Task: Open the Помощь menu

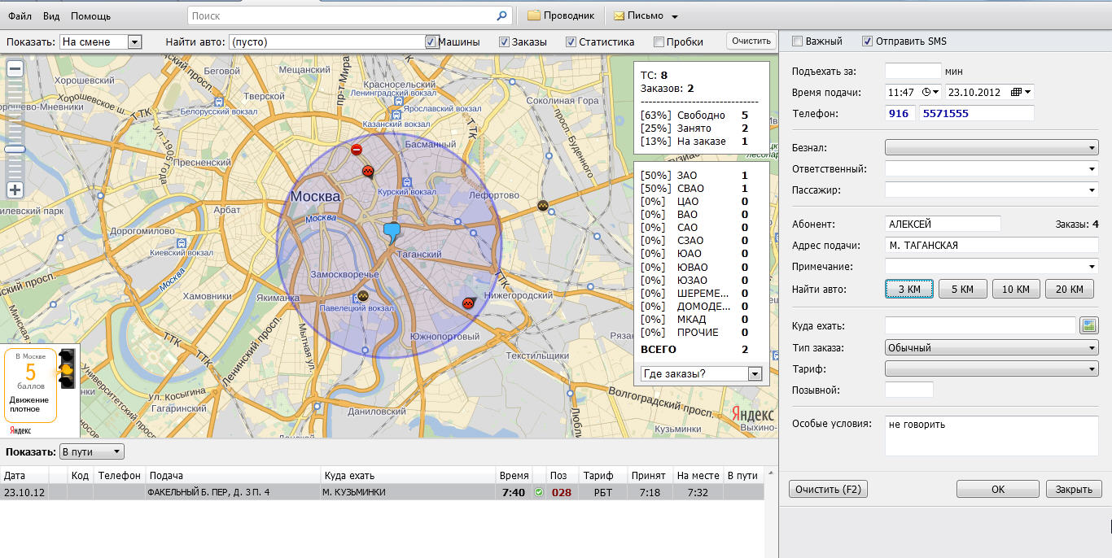Action: 90,15
